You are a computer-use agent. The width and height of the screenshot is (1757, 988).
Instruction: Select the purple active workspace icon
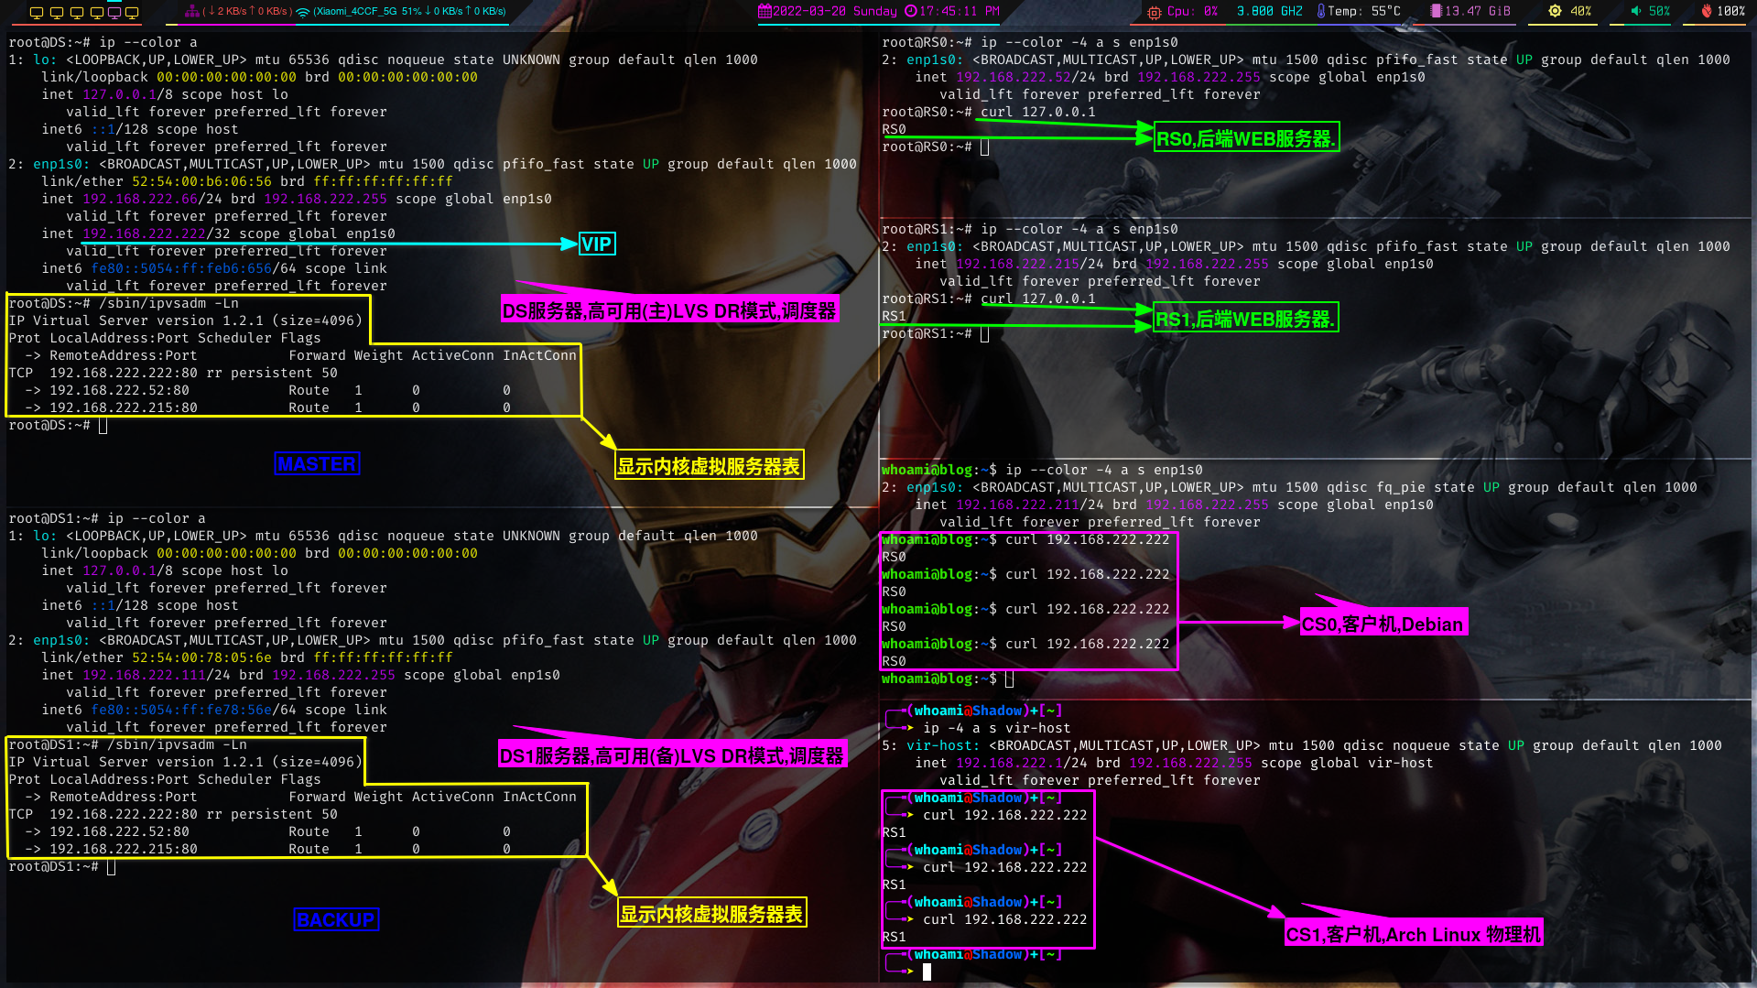(x=114, y=12)
